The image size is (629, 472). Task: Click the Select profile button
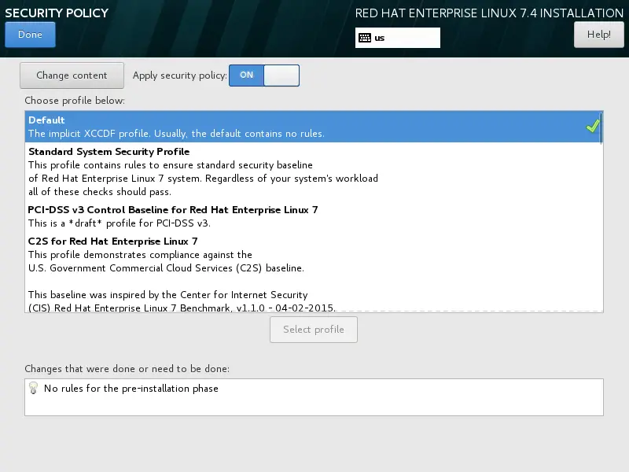coord(314,330)
